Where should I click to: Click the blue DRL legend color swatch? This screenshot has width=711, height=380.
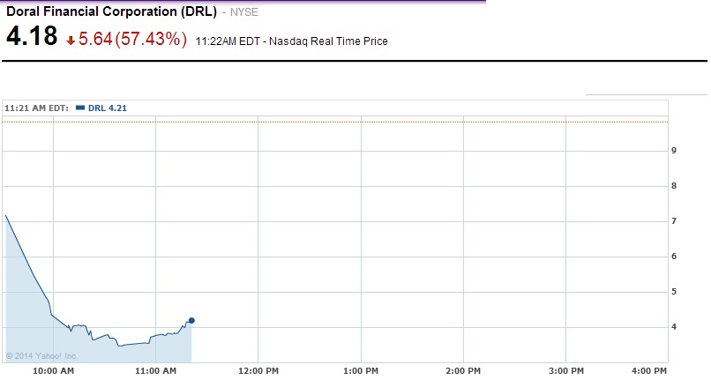81,108
